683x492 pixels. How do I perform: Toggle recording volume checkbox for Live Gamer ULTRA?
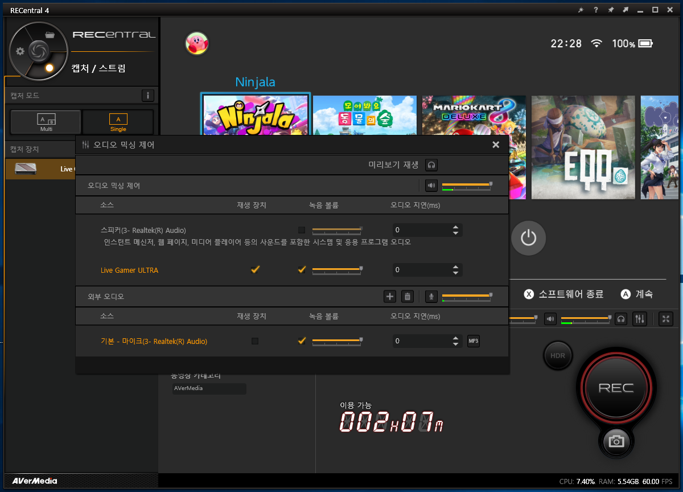pyautogui.click(x=302, y=269)
